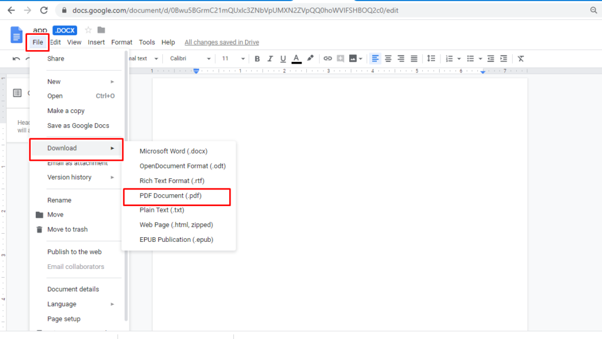This screenshot has height=339, width=602.
Task: Download as Microsoft Word (.docx)
Action: [179, 151]
